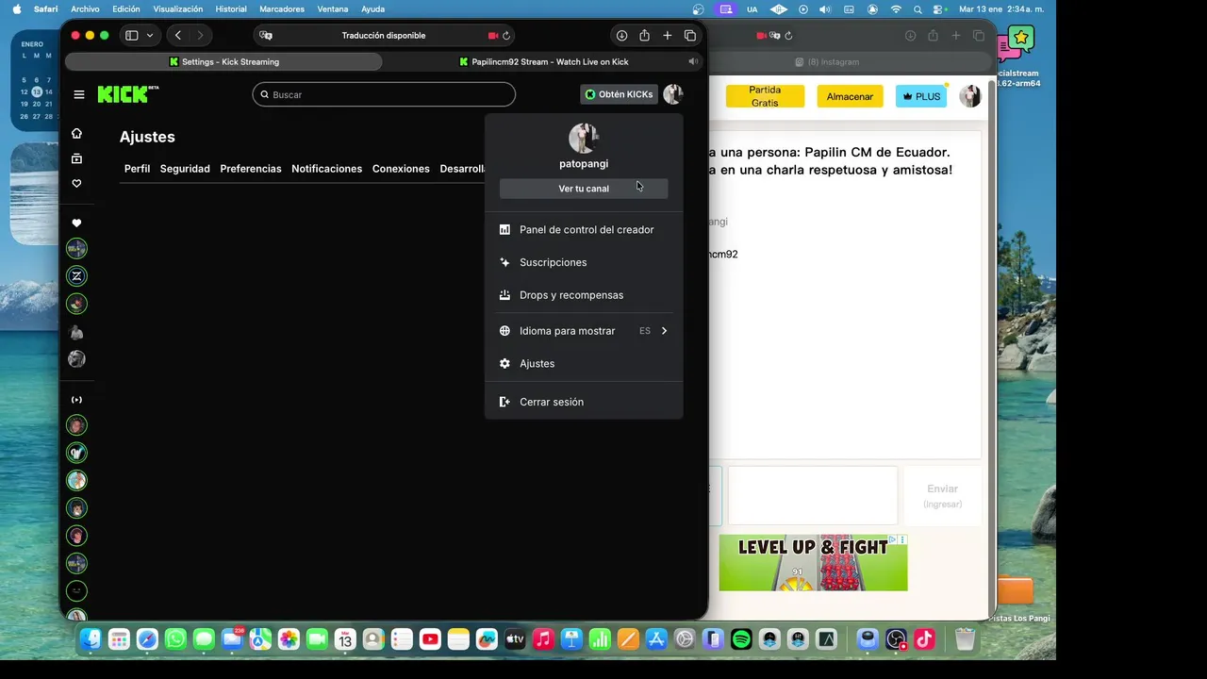
Task: Click Wi-Fi icon in menu bar
Action: click(x=896, y=8)
